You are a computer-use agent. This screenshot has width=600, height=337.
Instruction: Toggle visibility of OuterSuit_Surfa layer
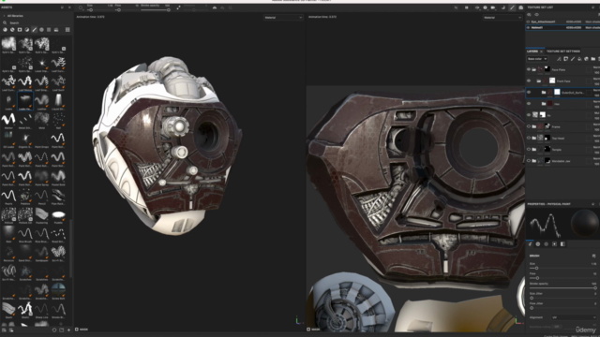click(x=529, y=93)
